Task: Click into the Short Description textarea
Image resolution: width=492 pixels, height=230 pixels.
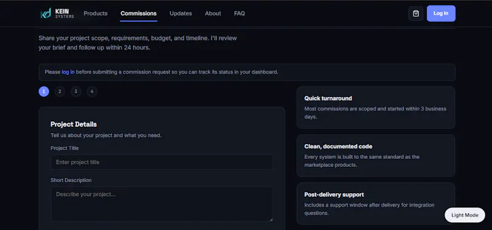Action: tap(162, 204)
